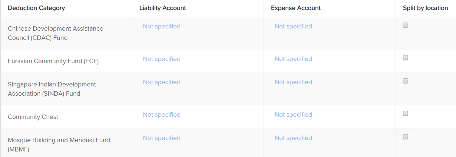The height and width of the screenshot is (157, 456).
Task: Select expense account for Mosque Building Fund
Action: (293, 138)
